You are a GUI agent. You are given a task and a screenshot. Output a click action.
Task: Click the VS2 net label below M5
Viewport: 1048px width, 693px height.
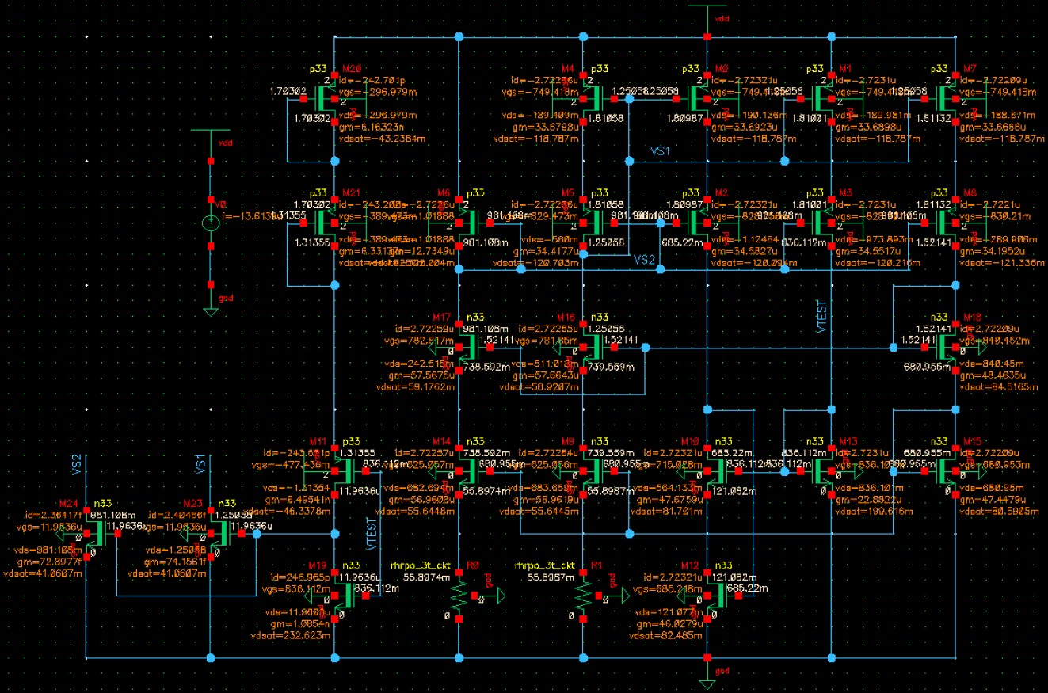click(x=644, y=259)
